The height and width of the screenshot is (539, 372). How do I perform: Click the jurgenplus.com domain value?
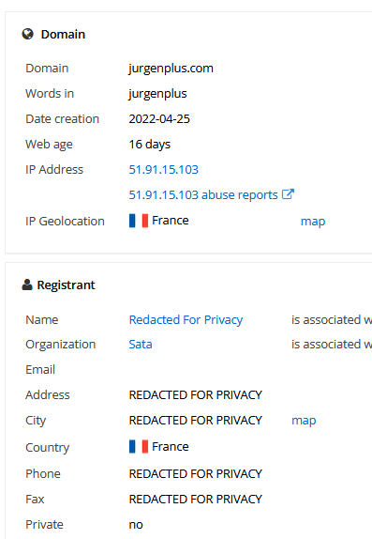coord(171,69)
